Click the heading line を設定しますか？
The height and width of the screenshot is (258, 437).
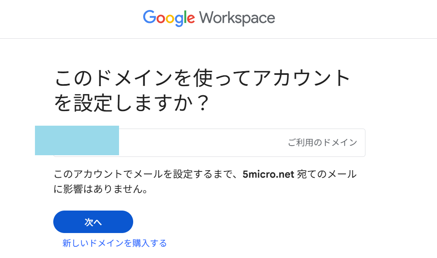(132, 103)
